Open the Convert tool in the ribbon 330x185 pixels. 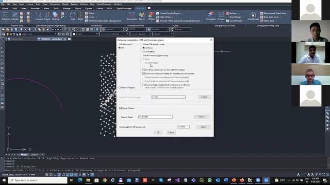point(39,16)
